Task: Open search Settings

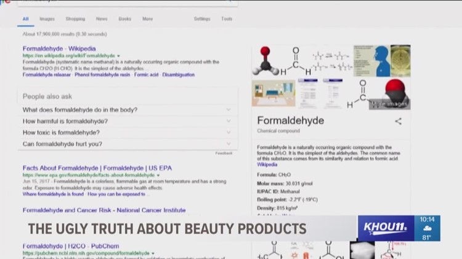Action: tap(202, 19)
